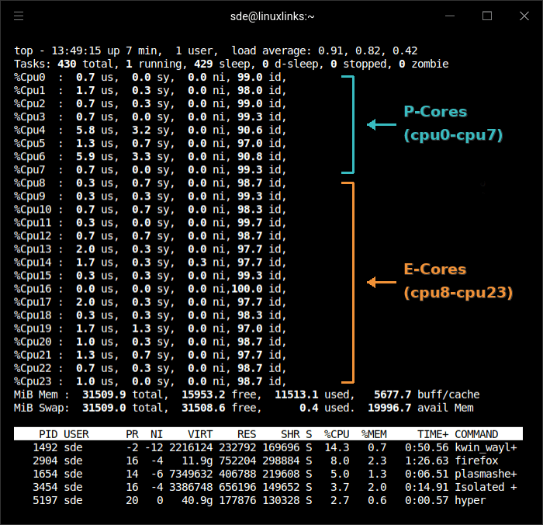The image size is (543, 525).
Task: Click the 100.0 id value for Cpu16
Action: (247, 289)
